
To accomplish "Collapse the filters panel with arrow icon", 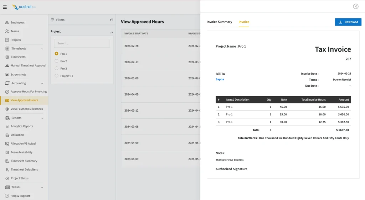I will [112, 20].
